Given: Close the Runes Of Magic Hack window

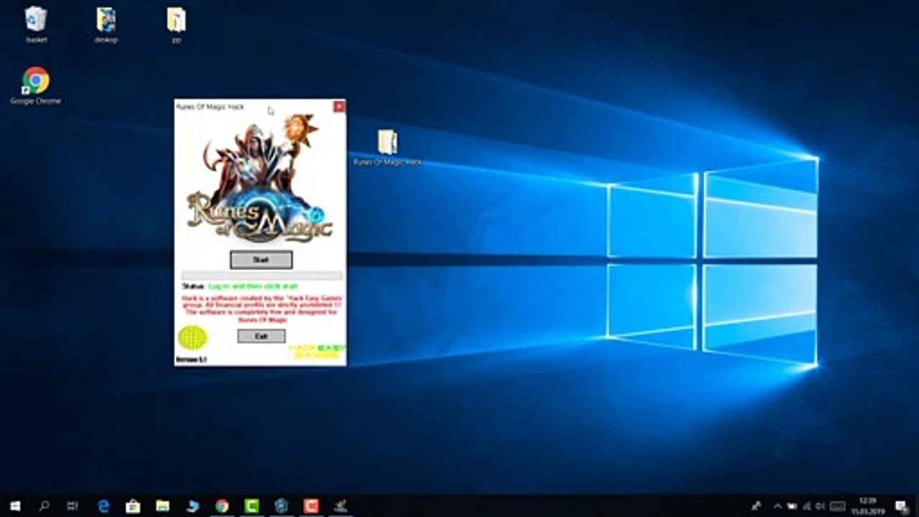Looking at the screenshot, I should pos(339,106).
